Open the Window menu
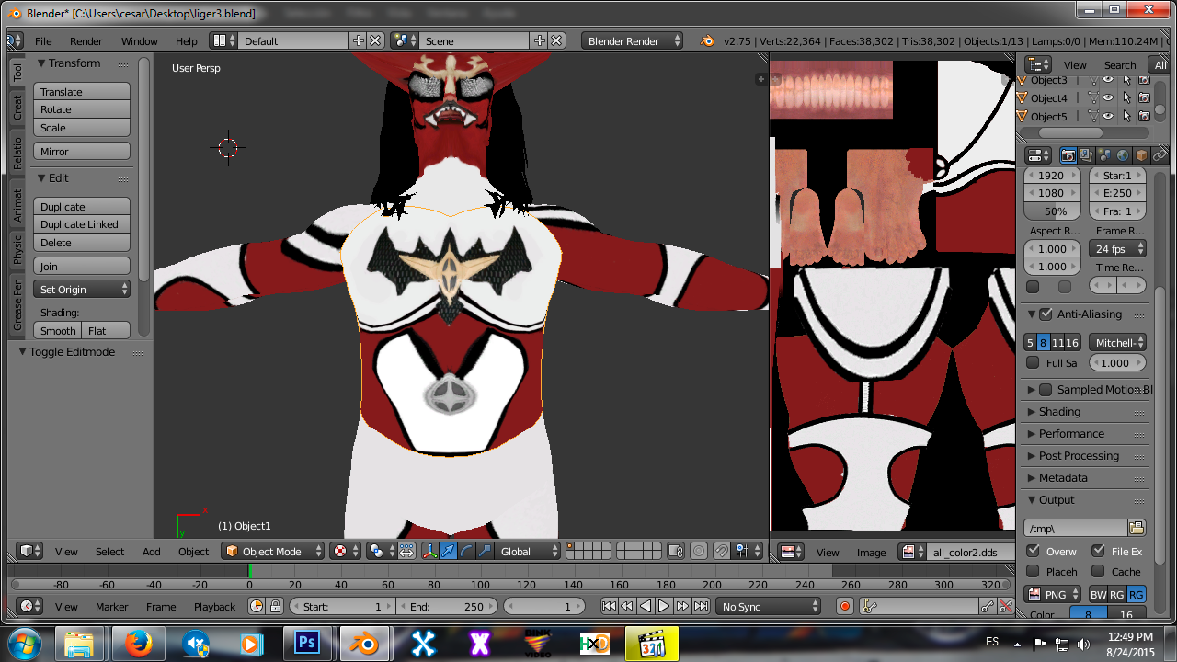This screenshot has height=662, width=1177. tap(140, 40)
